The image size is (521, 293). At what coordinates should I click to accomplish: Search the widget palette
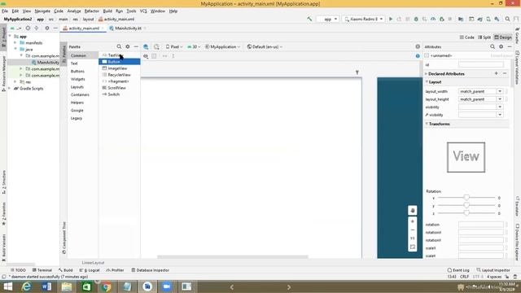pyautogui.click(x=119, y=47)
